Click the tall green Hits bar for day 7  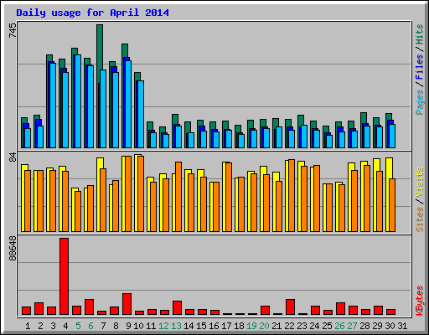pyautogui.click(x=100, y=53)
